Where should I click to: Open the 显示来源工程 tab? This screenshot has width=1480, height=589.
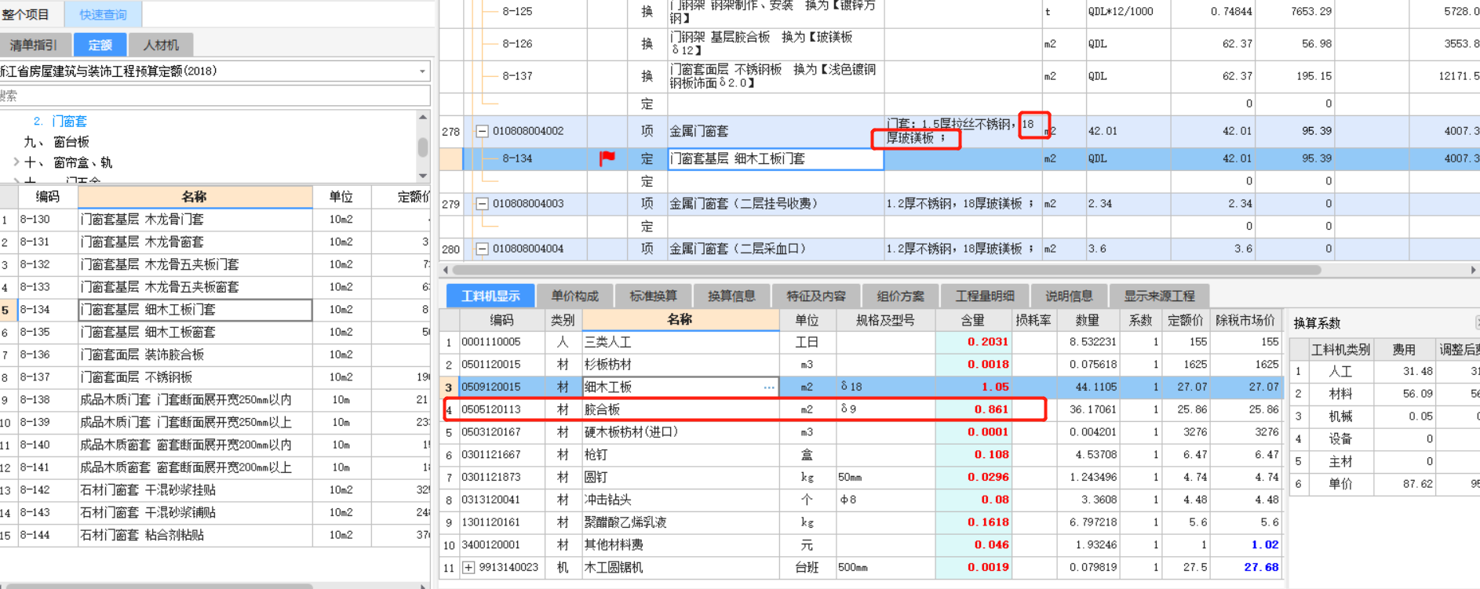[x=1159, y=296]
